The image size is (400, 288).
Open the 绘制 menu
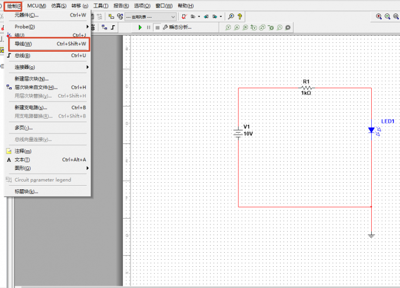[13, 6]
